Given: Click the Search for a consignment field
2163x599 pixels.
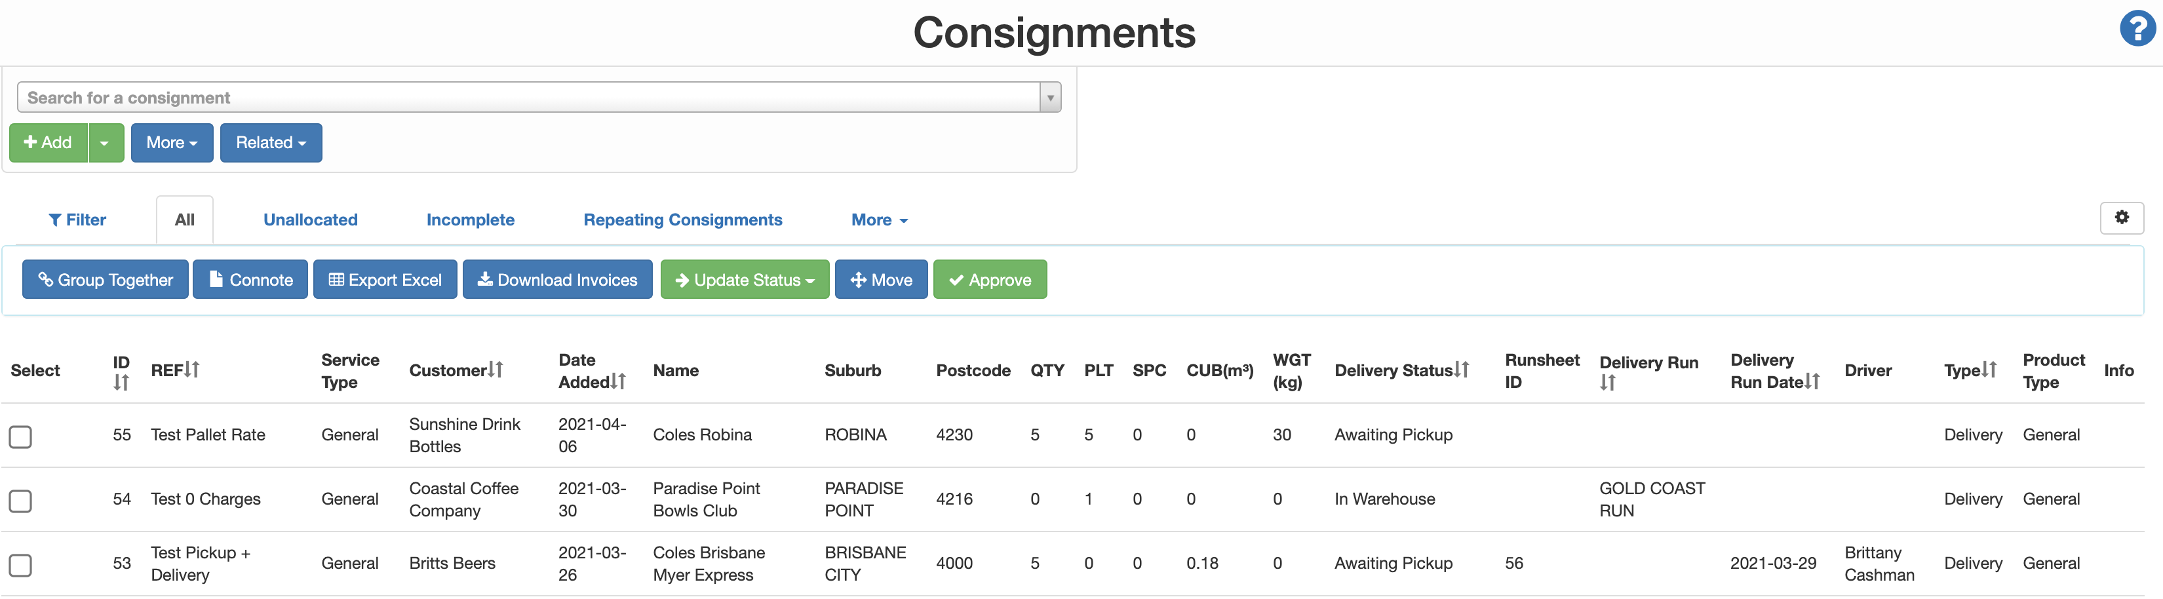Looking at the screenshot, I should [529, 98].
